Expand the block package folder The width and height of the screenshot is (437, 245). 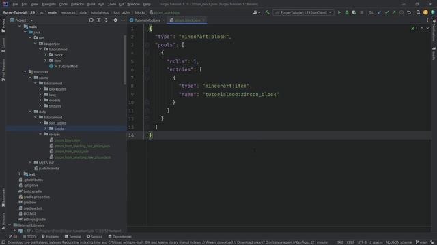click(x=46, y=54)
